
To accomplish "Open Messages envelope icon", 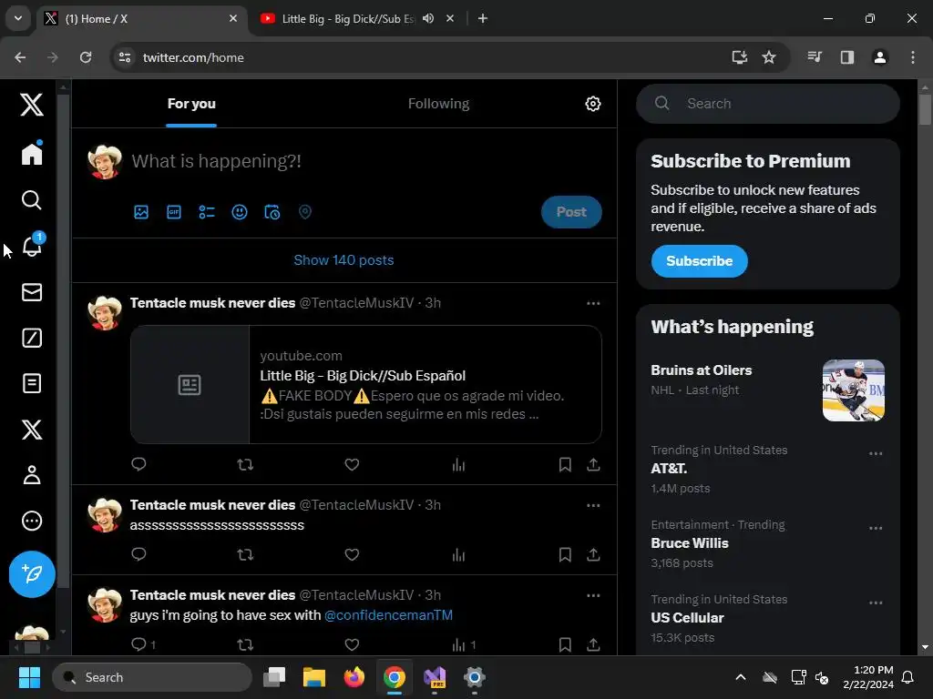I will (x=32, y=292).
